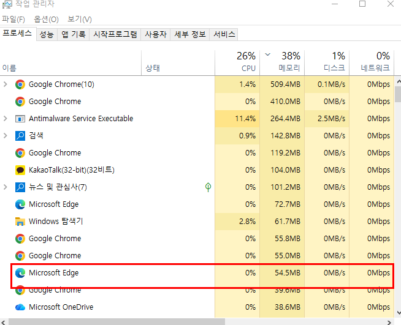
Task: Open the 사용자 tab
Action: coord(156,34)
